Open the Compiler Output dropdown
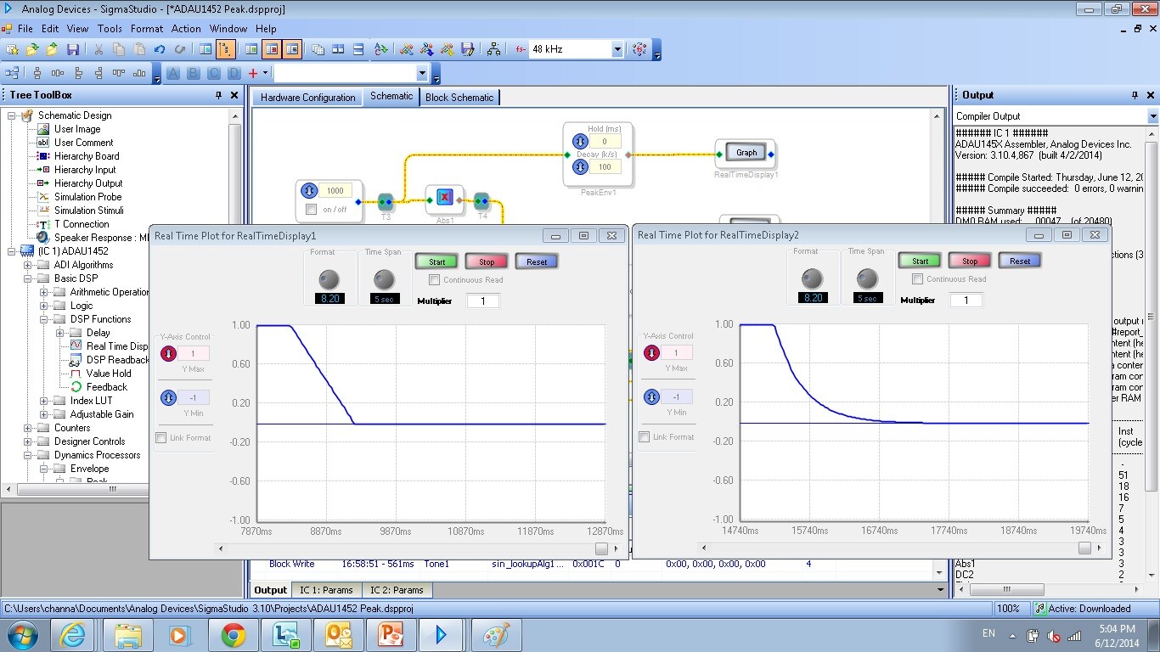The image size is (1160, 652). 1152,116
